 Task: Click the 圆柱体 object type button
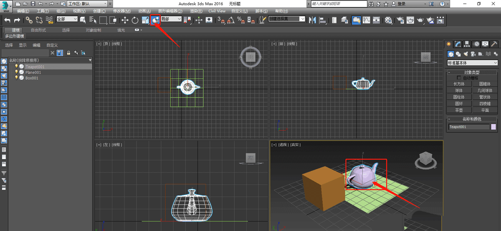459,97
